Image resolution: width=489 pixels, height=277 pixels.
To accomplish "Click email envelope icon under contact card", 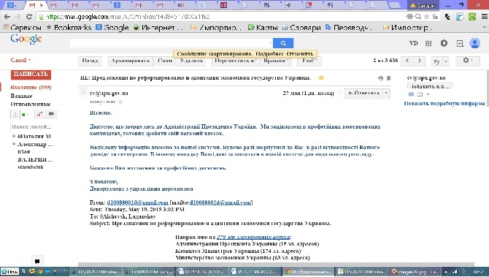I will click(x=420, y=94).
